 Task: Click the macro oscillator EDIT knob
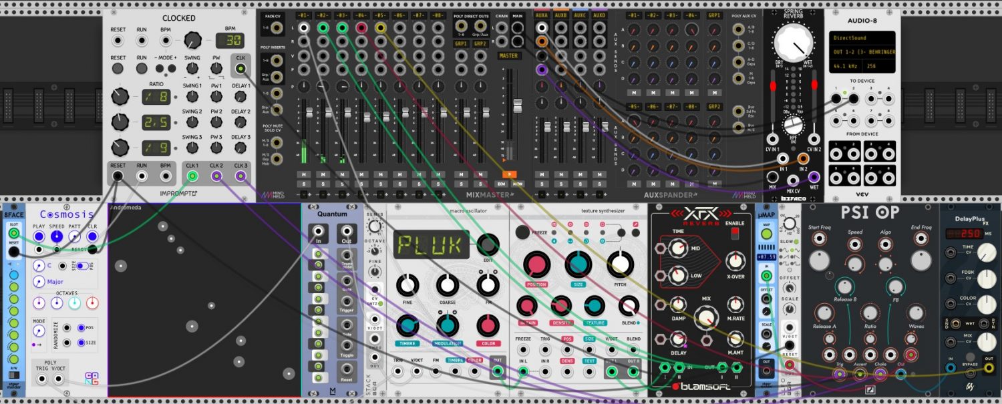[x=488, y=244]
